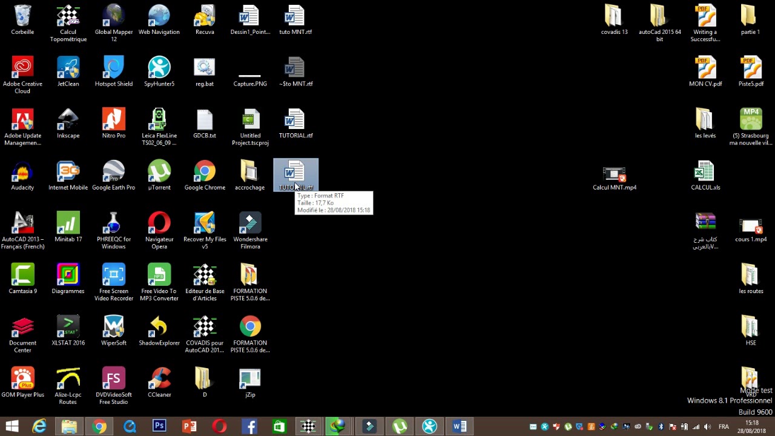Launch Nitro Pro
Screen dimensions: 775x436
[114, 123]
